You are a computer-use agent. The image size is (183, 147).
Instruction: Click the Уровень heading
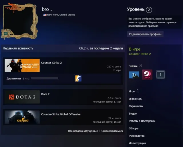136,9
